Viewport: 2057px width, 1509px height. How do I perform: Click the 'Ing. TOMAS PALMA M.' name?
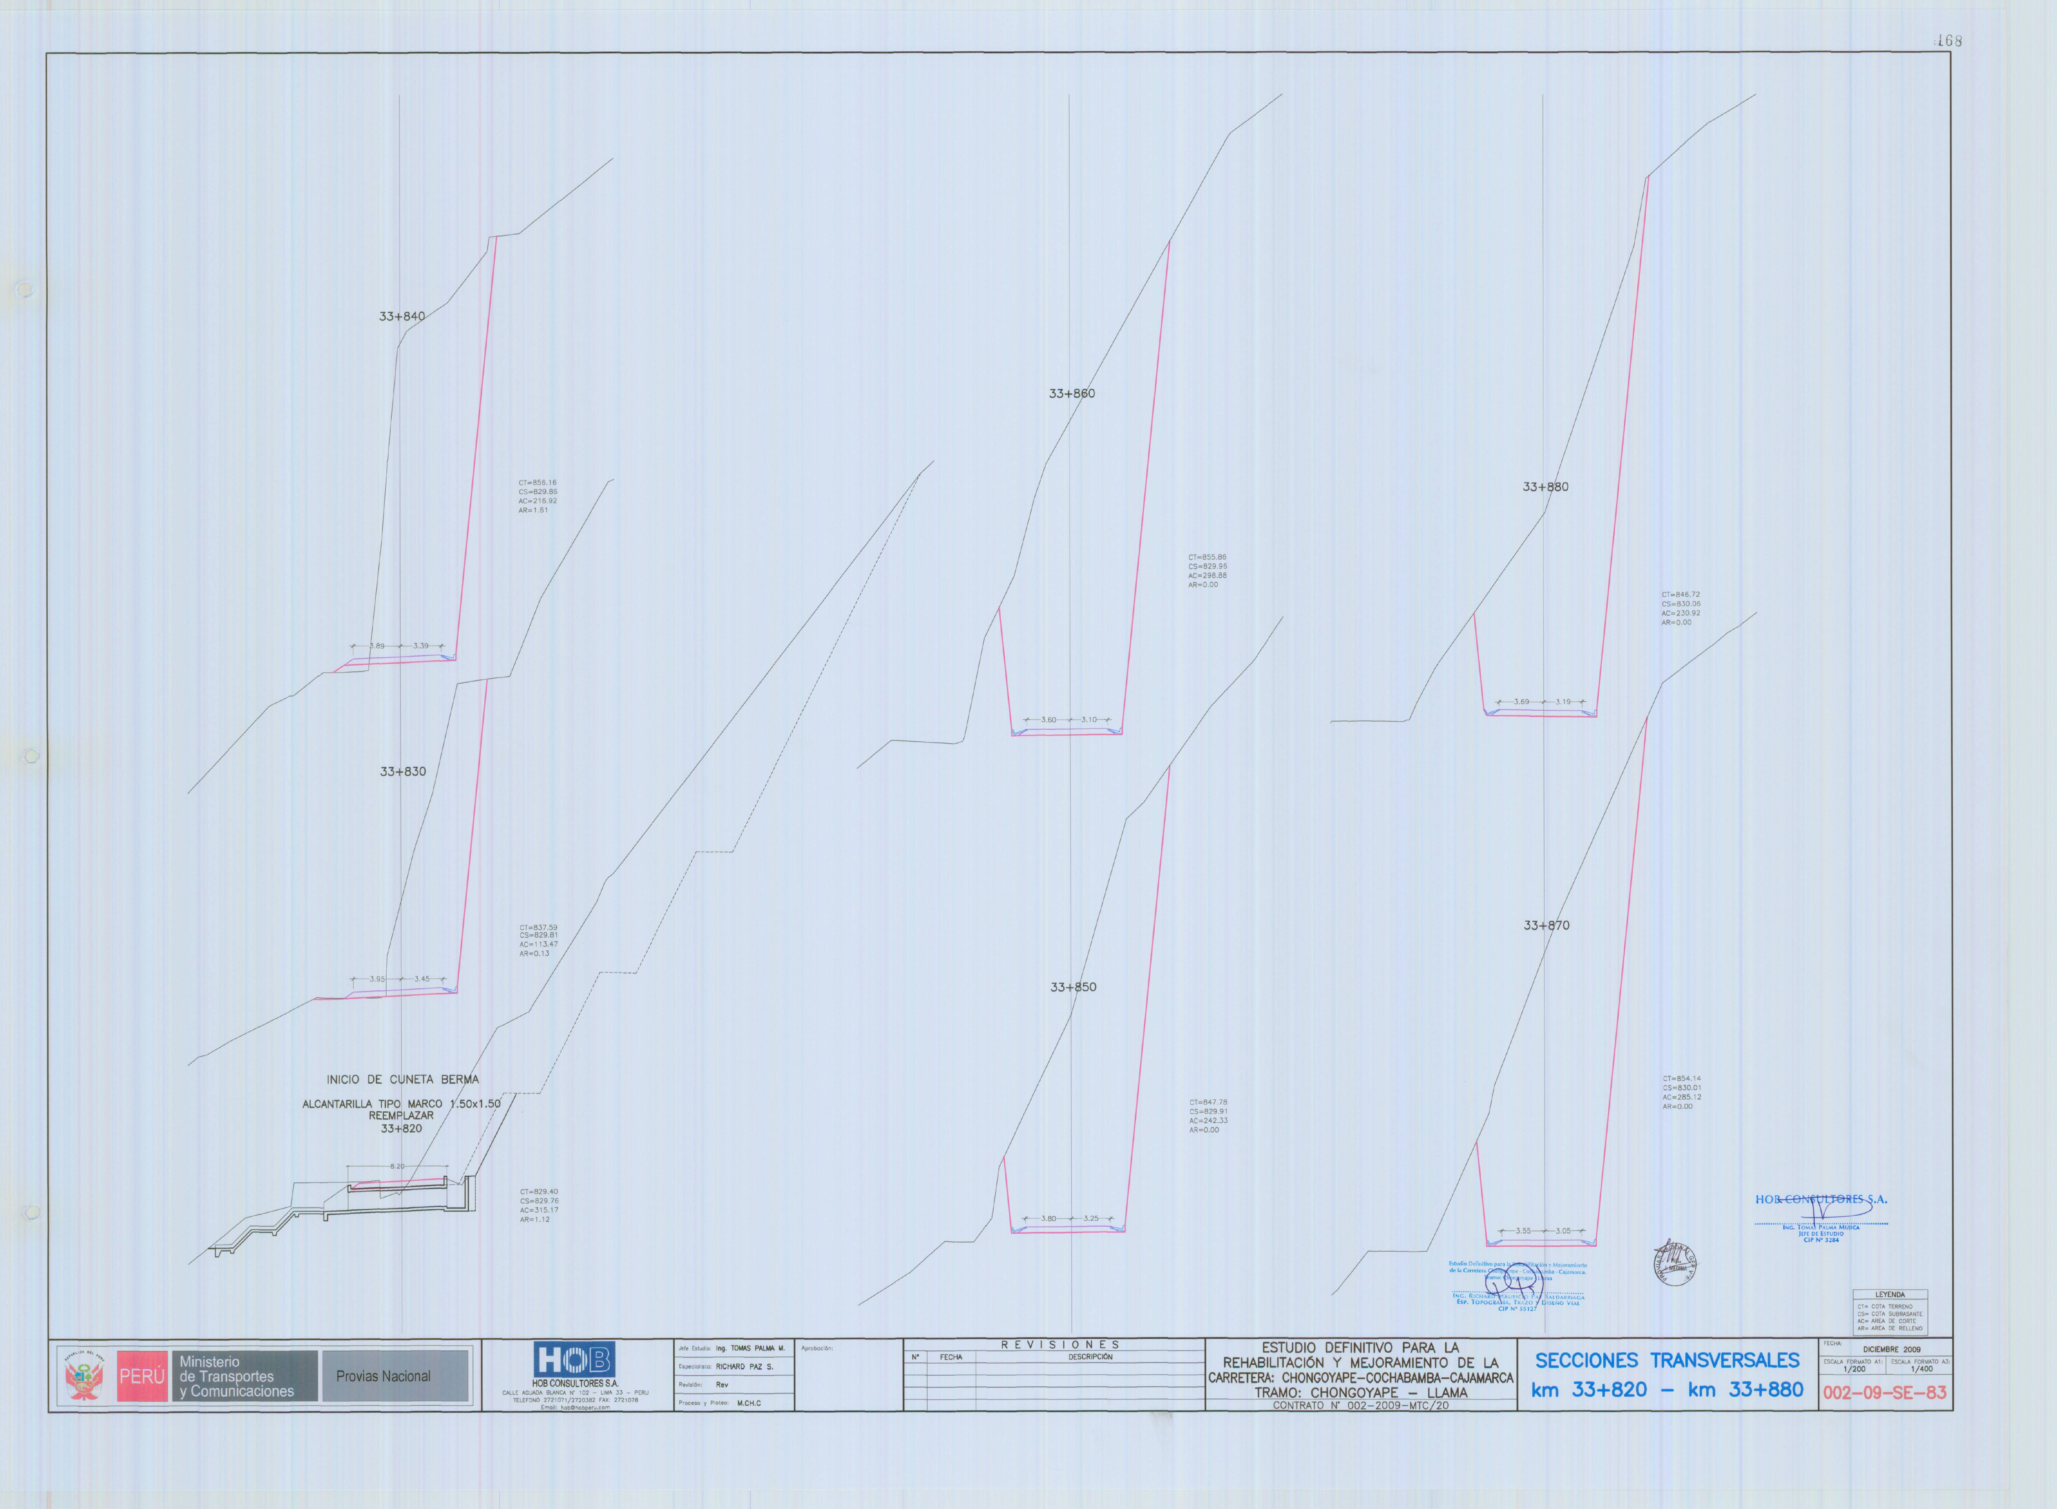click(x=750, y=1348)
